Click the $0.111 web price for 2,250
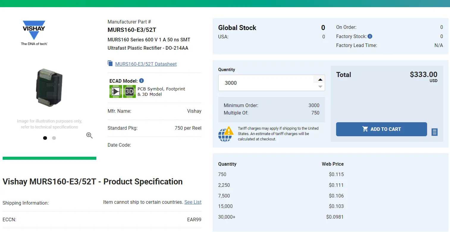 click(336, 185)
